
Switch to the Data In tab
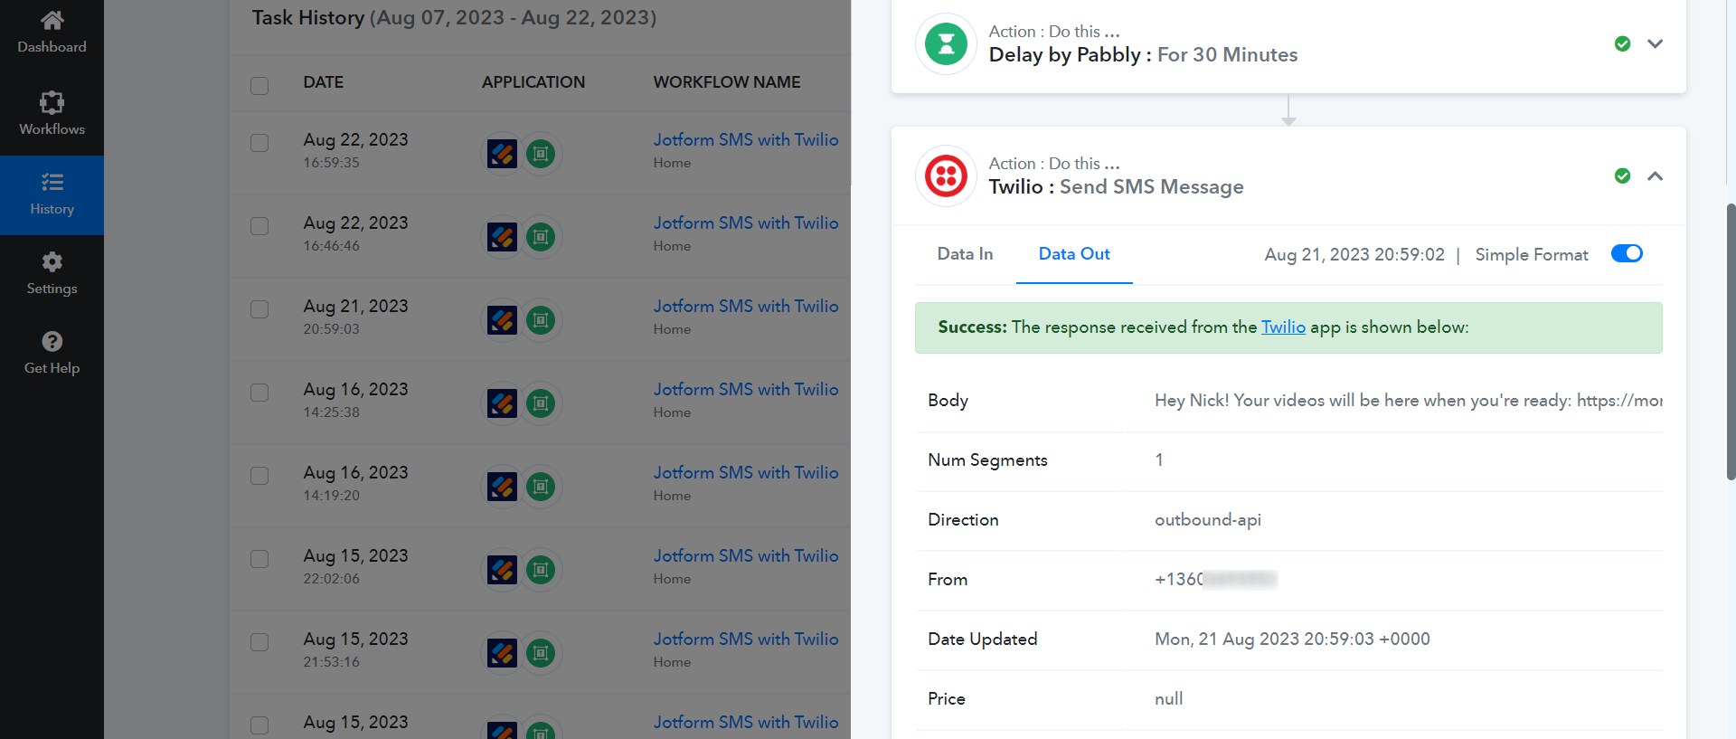(x=965, y=254)
